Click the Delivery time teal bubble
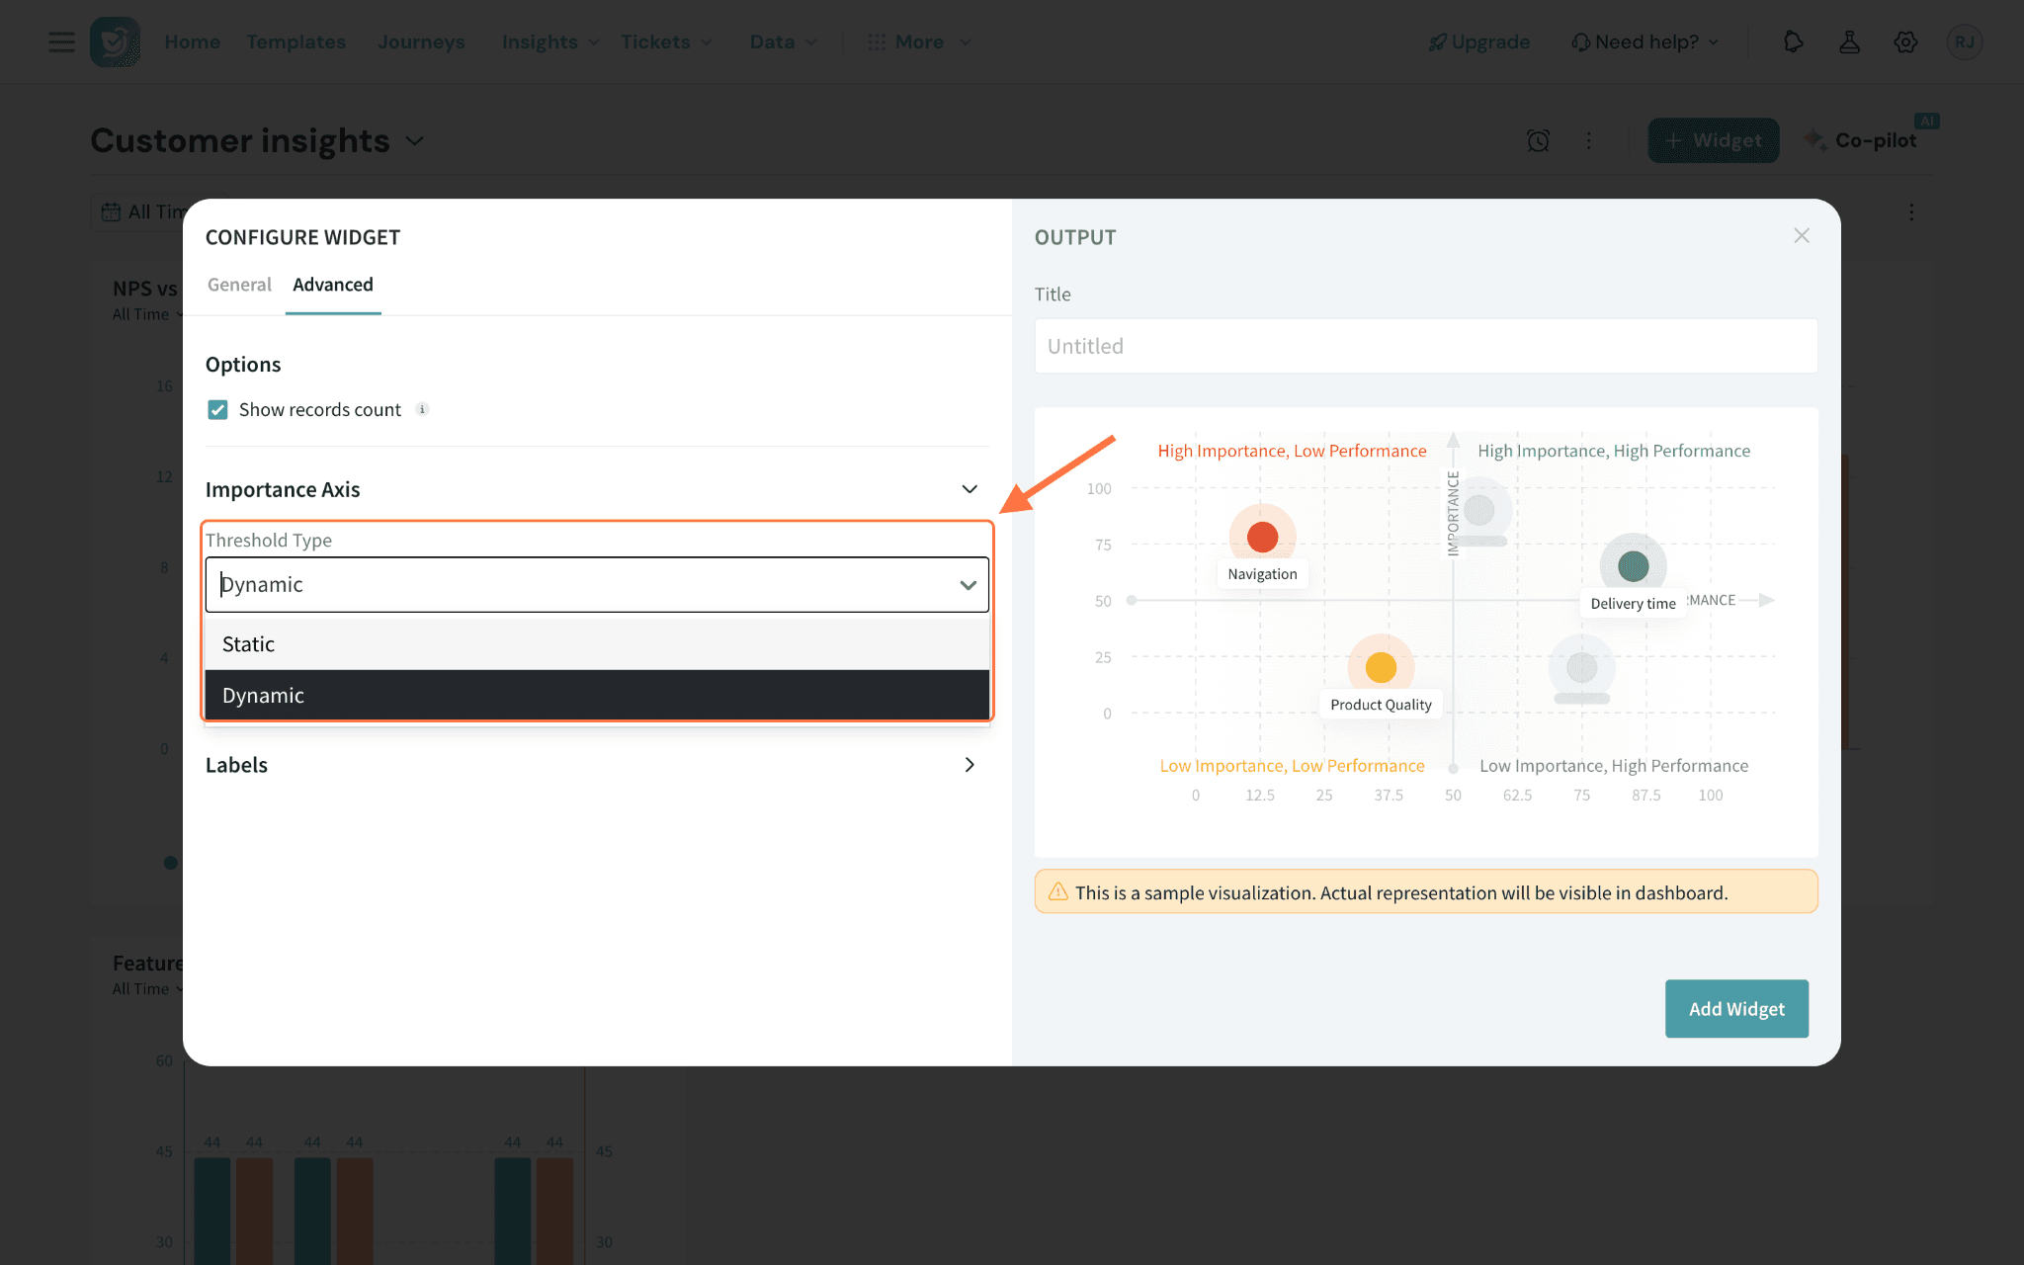This screenshot has width=2024, height=1265. click(1633, 565)
